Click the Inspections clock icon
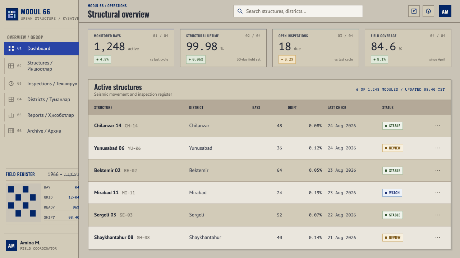Image resolution: width=460 pixels, height=258 pixels. click(x=11, y=83)
